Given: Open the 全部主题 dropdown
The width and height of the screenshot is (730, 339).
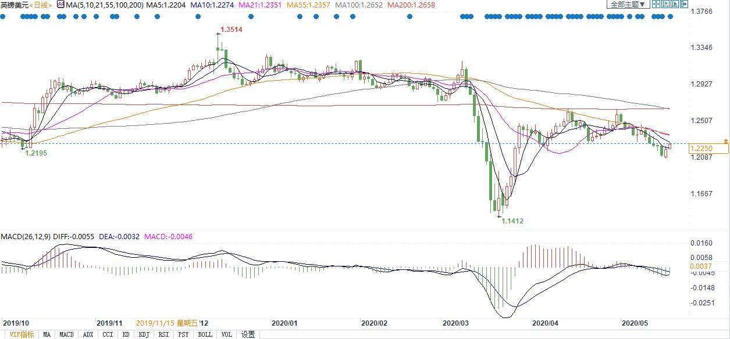Looking at the screenshot, I should point(627,4).
